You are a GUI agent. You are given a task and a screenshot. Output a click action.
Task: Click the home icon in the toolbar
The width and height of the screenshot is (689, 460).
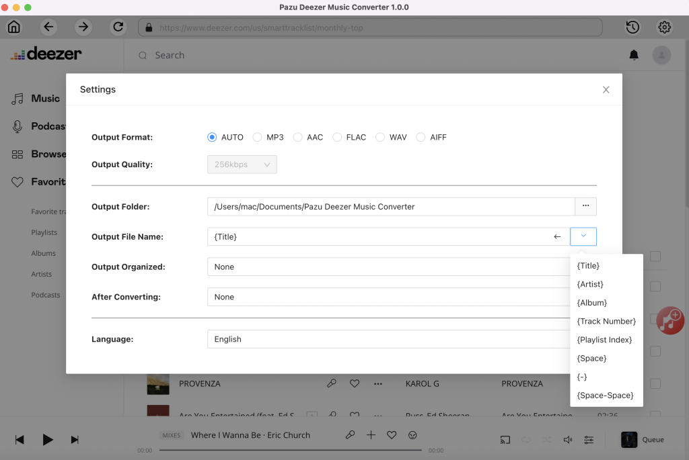click(14, 27)
